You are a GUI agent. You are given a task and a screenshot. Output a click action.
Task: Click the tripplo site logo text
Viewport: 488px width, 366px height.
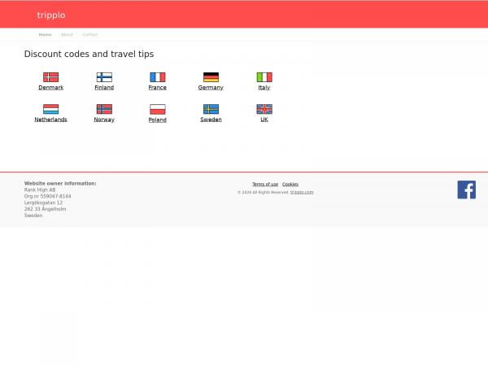51,15
